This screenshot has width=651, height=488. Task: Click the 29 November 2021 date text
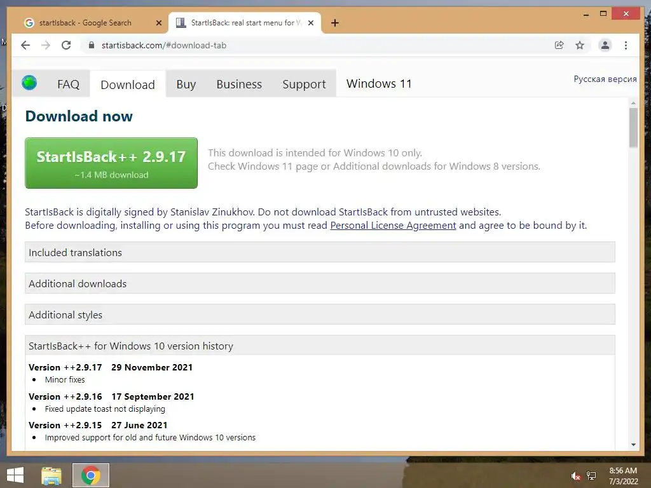[x=152, y=367]
